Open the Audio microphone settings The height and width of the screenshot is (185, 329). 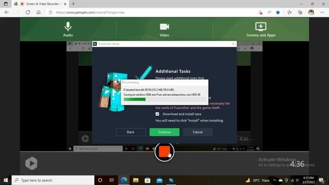point(68,29)
